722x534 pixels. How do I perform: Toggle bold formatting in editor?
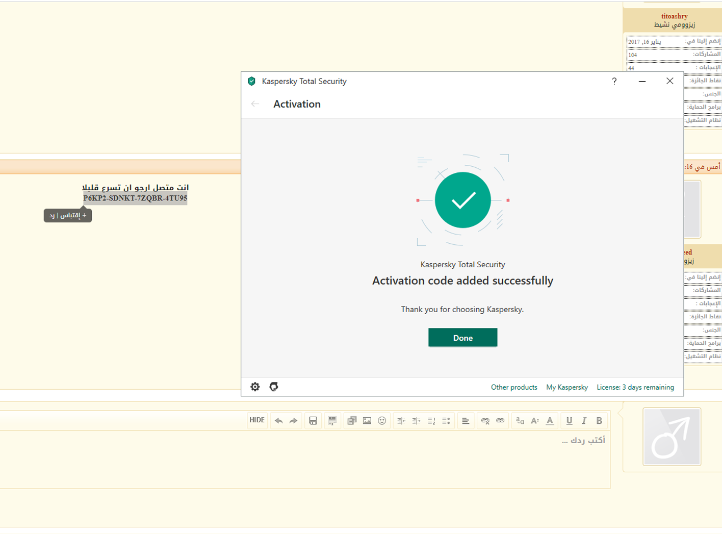(x=599, y=421)
